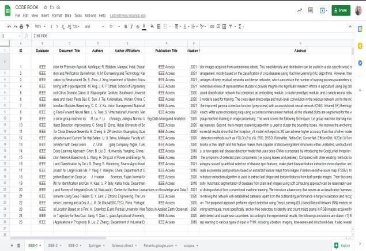
Task: Open Tasks side panel
Action: (x=360, y=63)
